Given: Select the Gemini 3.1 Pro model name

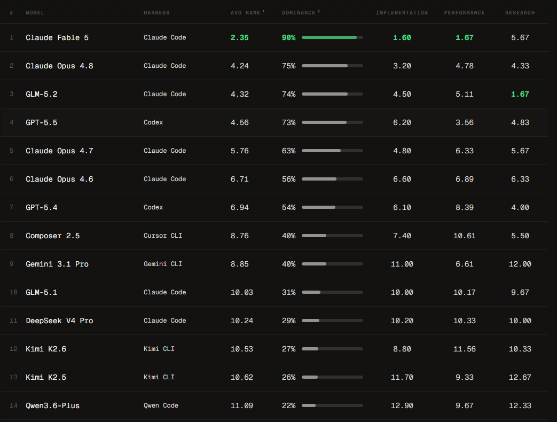Looking at the screenshot, I should click(x=57, y=264).
